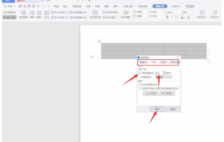This screenshot has width=224, height=142.
Task: Click the 查找 search box
Action: [190, 6]
